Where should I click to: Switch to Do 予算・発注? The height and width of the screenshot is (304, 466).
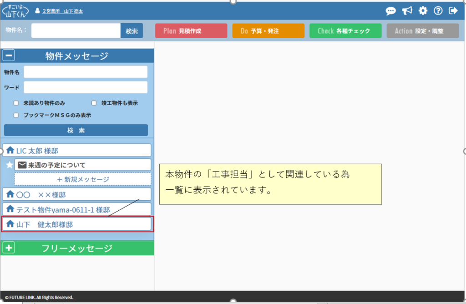point(268,30)
